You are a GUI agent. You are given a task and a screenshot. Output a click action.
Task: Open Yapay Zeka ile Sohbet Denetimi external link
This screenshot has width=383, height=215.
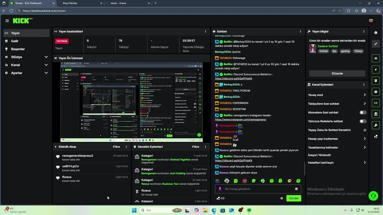pos(365,130)
